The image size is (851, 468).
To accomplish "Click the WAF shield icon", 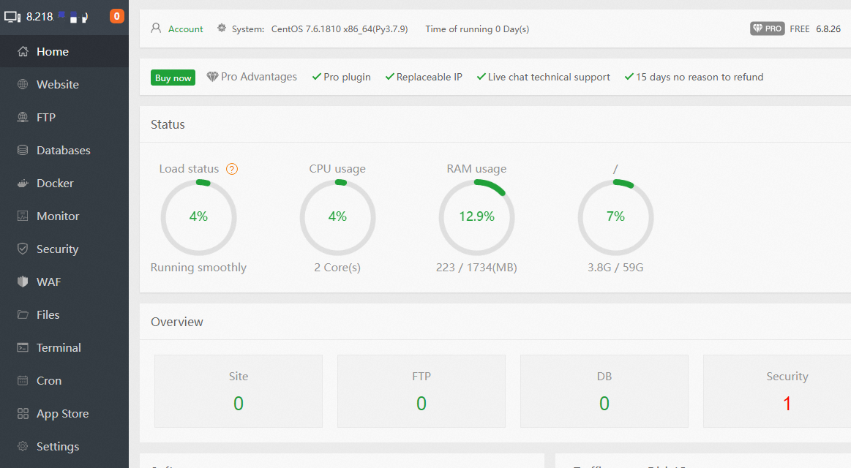I will [23, 282].
